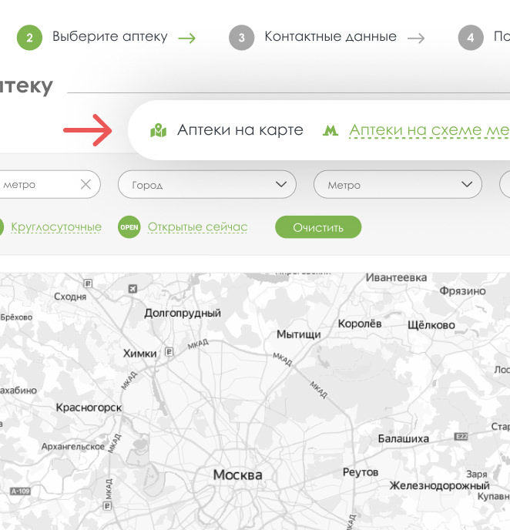
Task: Select the grey step 3 circle
Action: [241, 37]
